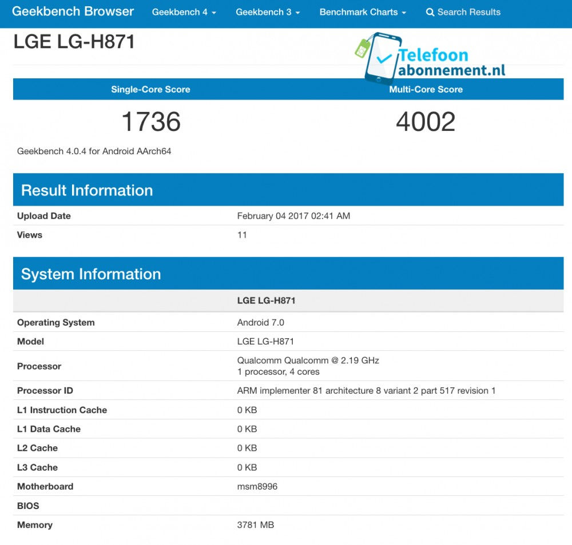The height and width of the screenshot is (545, 572).
Task: Expand the Geekbench 3 dropdown
Action: (x=268, y=11)
